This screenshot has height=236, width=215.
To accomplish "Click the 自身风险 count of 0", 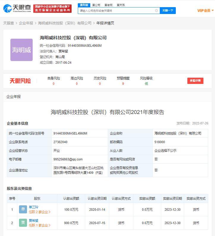I will (x=53, y=84).
